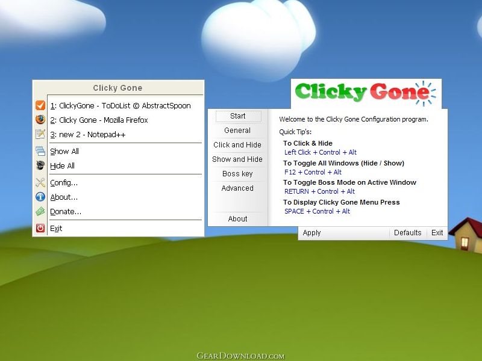Click the Clicky Gone logo banner

pyautogui.click(x=366, y=93)
